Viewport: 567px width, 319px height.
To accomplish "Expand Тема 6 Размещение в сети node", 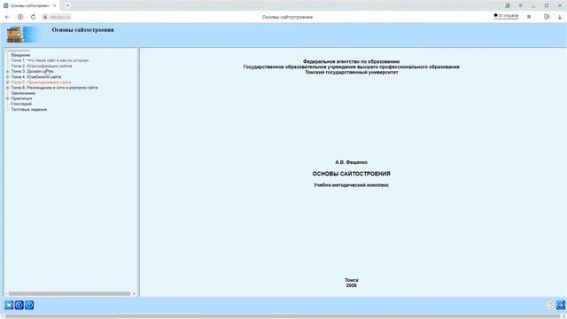I will pyautogui.click(x=8, y=88).
